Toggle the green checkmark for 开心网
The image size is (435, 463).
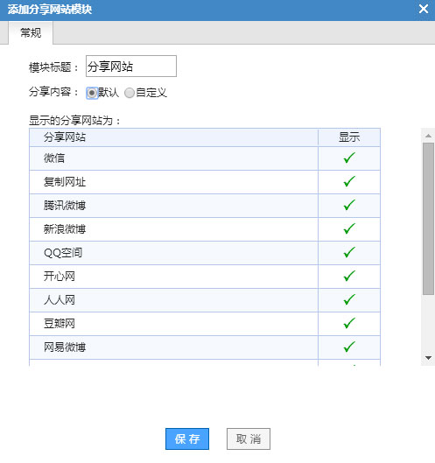[x=349, y=276]
